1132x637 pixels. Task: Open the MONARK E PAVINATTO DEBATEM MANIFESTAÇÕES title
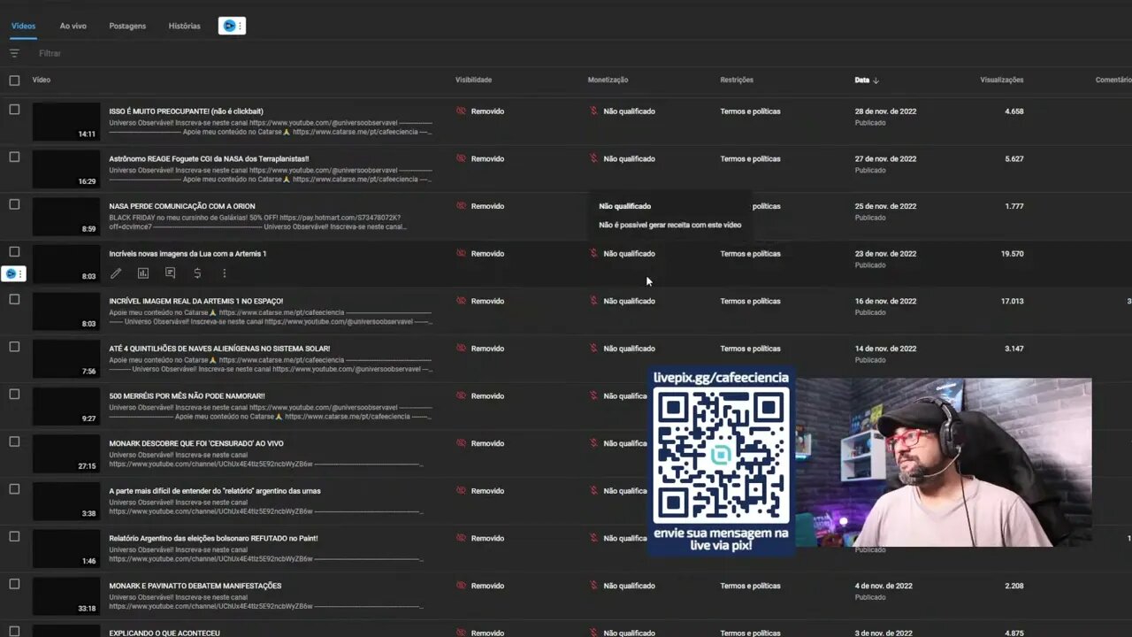coord(195,586)
